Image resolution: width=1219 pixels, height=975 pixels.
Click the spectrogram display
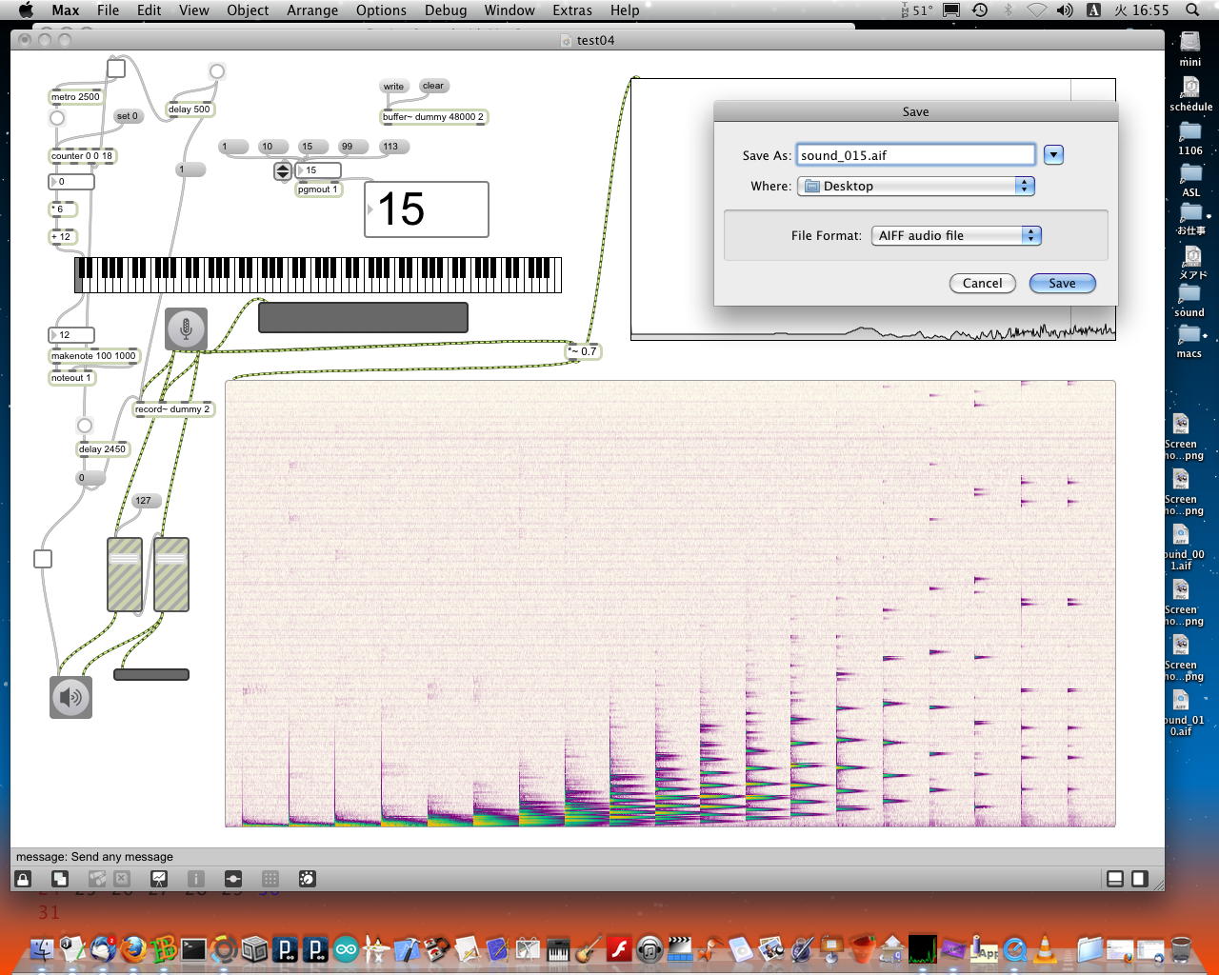tap(670, 604)
